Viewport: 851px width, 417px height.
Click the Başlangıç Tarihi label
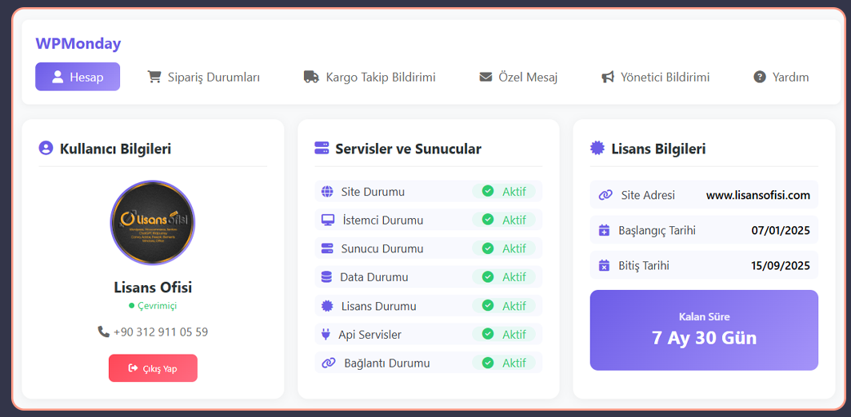[657, 230]
